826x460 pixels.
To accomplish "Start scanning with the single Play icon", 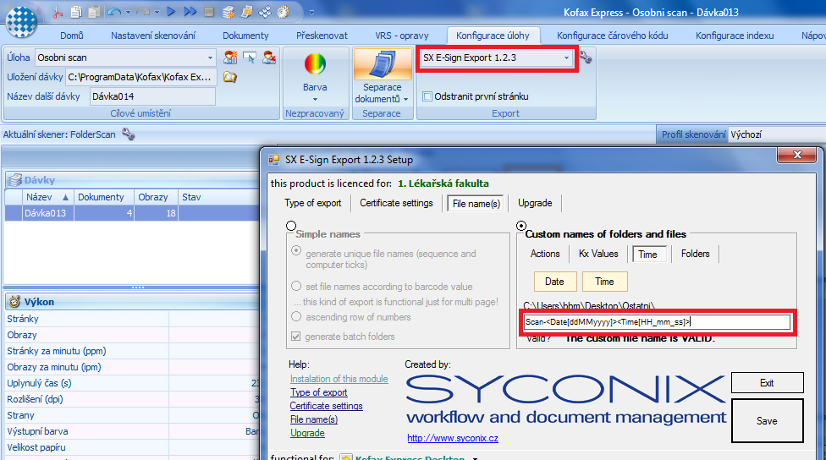I will point(171,12).
